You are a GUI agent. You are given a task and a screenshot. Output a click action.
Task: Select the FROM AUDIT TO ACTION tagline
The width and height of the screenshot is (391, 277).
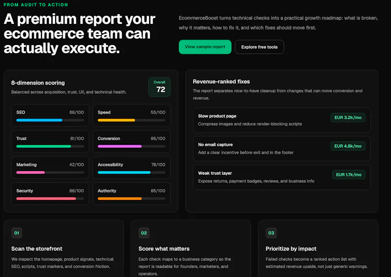[x=36, y=5]
